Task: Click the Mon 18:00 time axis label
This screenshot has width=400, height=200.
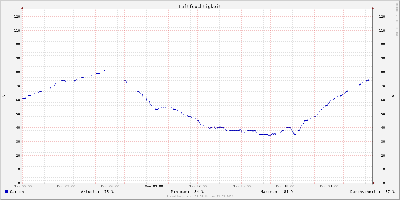Action: [285, 186]
